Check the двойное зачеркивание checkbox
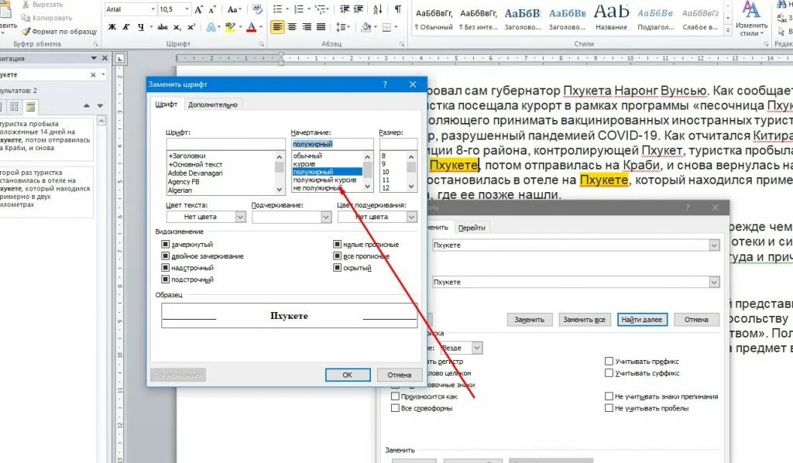 165,256
